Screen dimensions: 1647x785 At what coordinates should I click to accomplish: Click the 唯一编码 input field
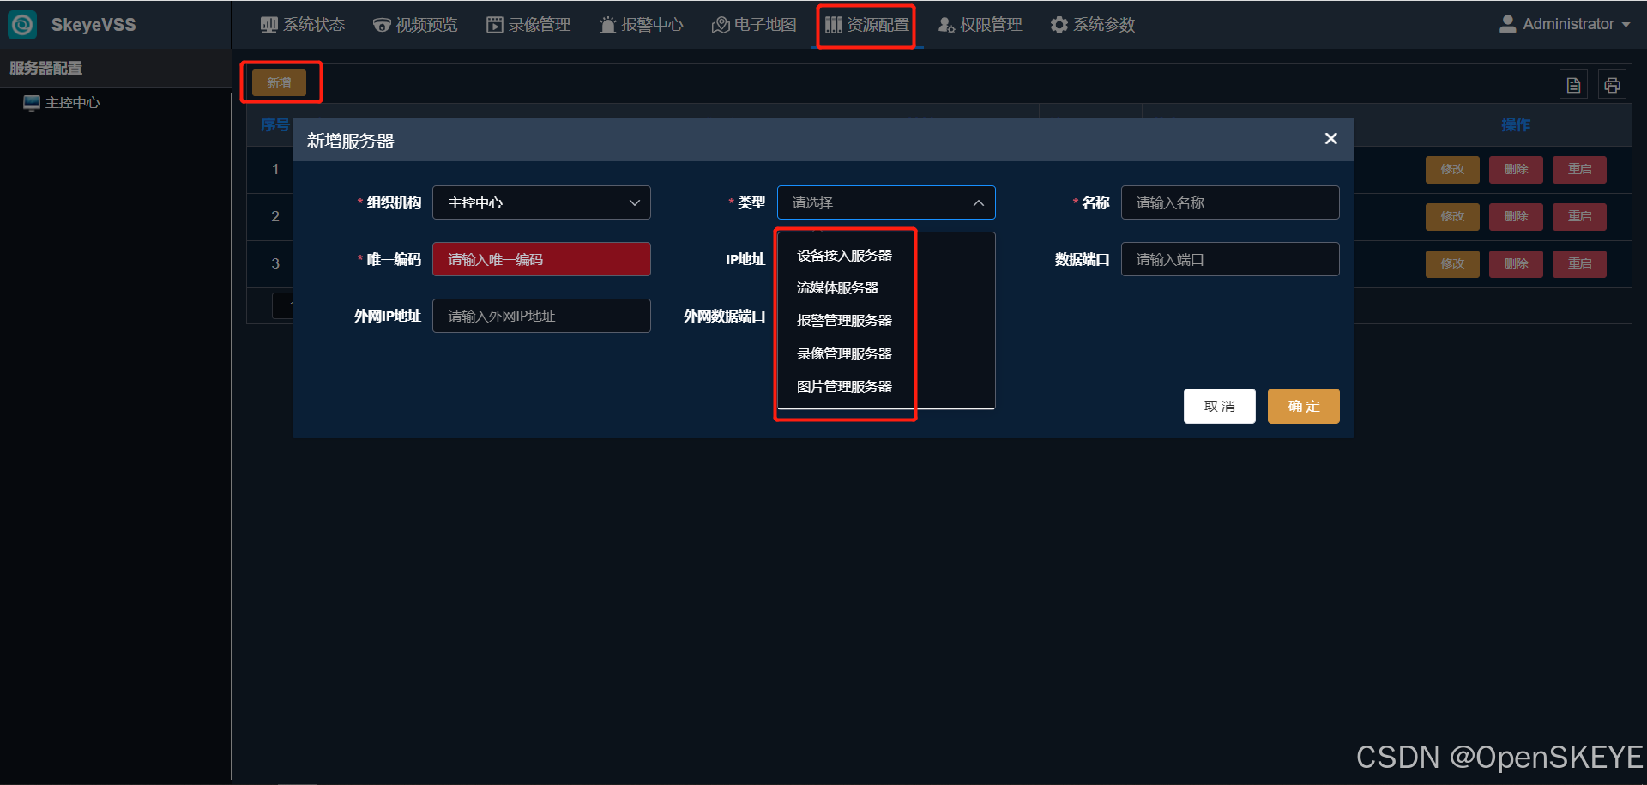coord(541,260)
